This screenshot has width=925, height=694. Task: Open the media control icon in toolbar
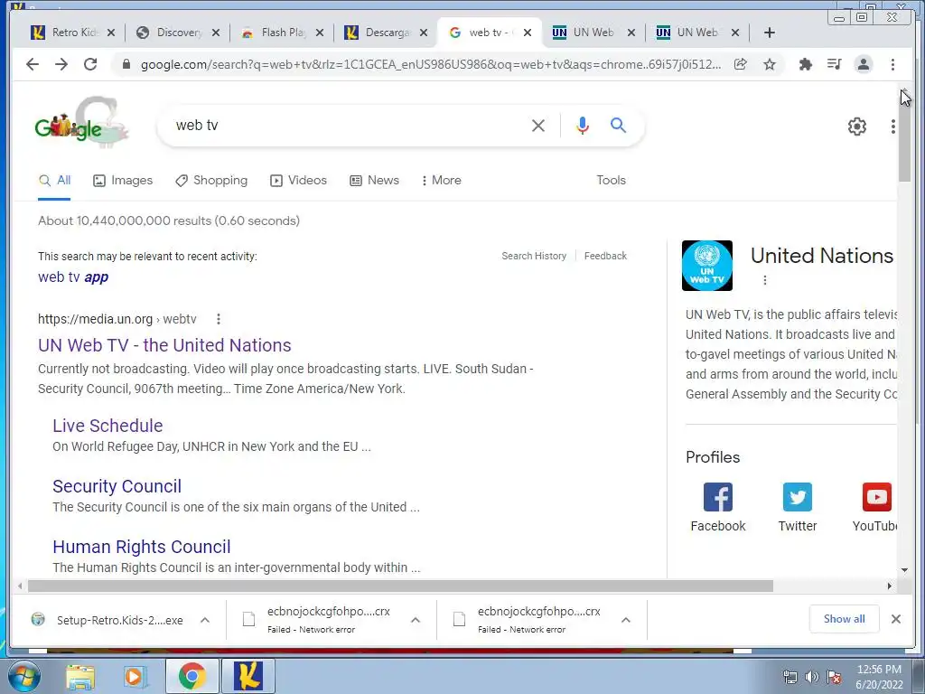(x=834, y=64)
